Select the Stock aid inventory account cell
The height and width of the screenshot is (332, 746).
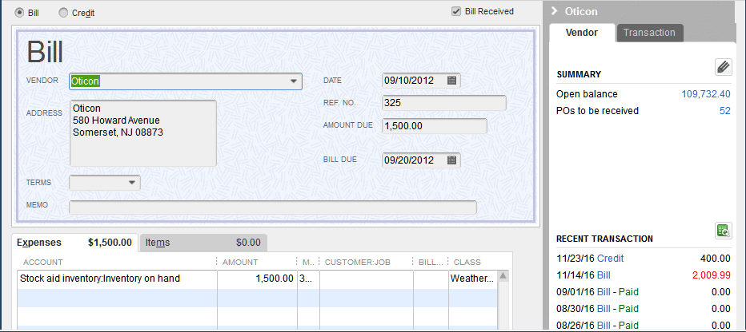tap(117, 279)
